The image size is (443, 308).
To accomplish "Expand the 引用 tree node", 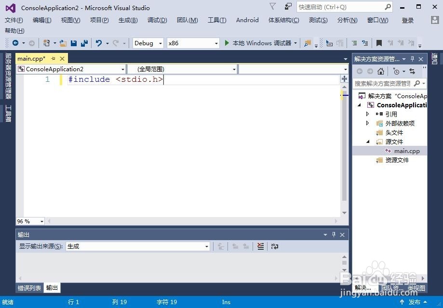I will tap(367, 114).
